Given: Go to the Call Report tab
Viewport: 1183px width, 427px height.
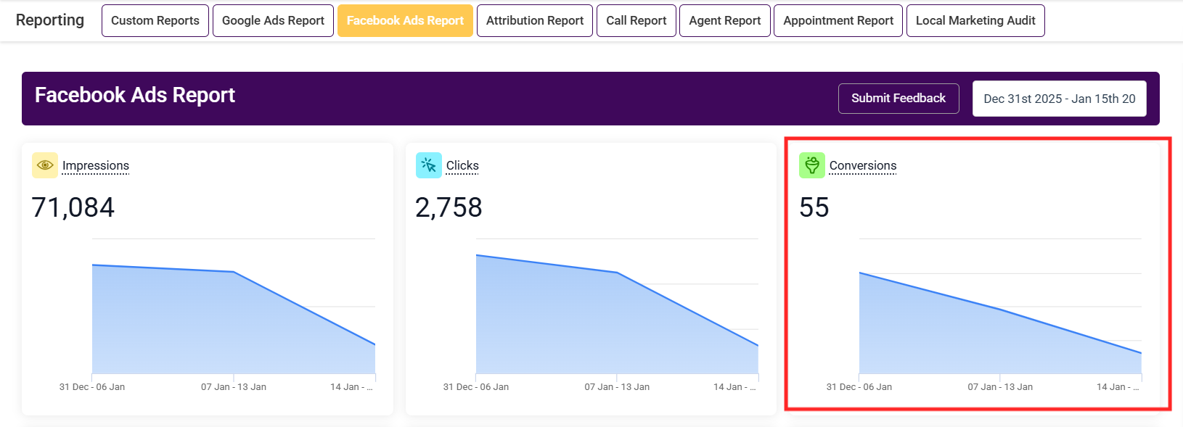Looking at the screenshot, I should 636,20.
